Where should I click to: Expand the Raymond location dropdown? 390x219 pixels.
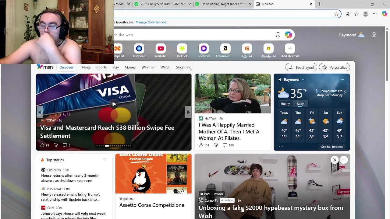(303, 80)
